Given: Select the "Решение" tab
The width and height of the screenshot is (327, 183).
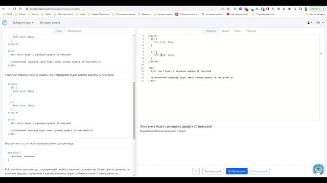Looking at the screenshot, I should coord(251,31).
